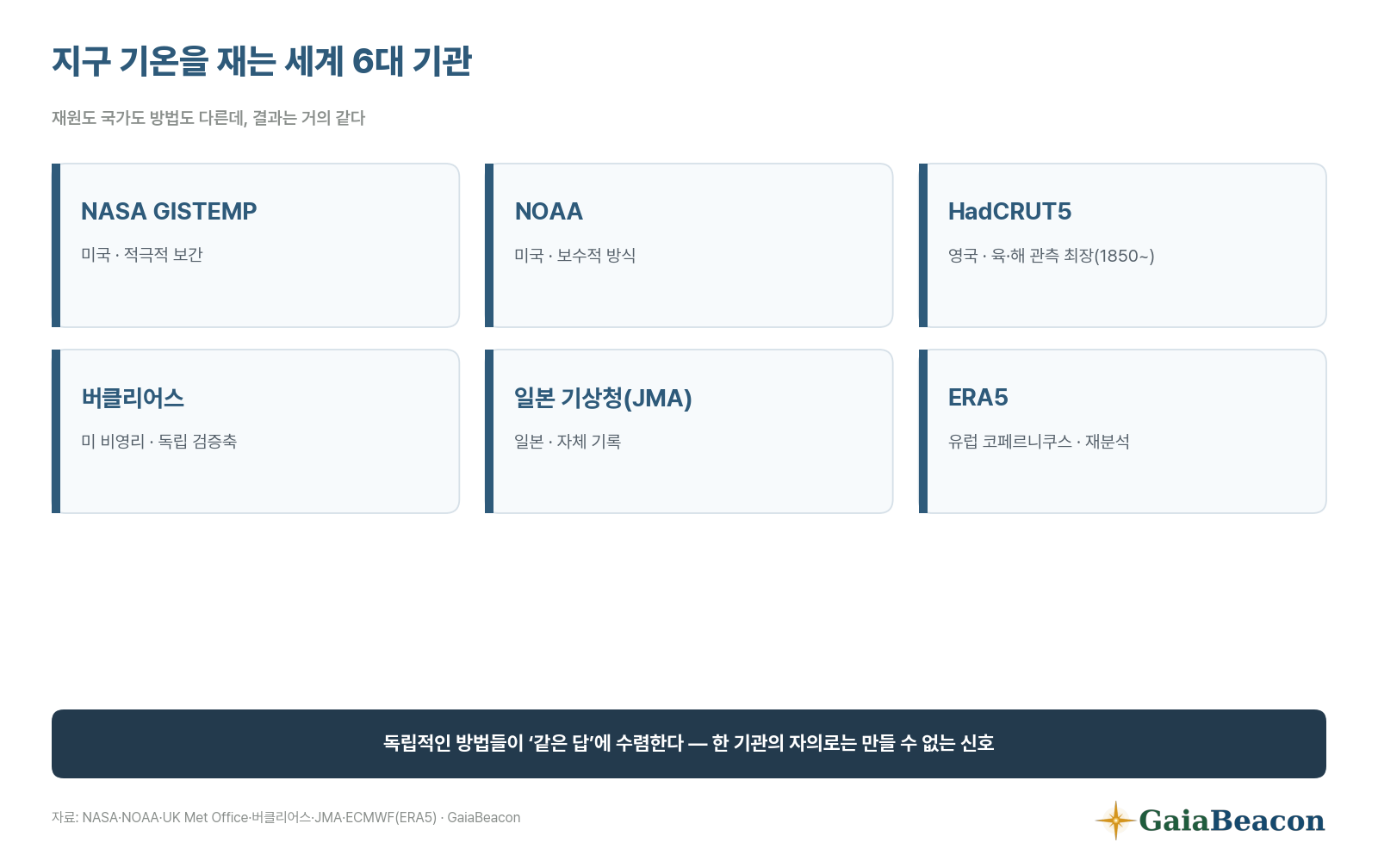
Task: Select the NASA GISTEMP card heading
Action: 169,211
